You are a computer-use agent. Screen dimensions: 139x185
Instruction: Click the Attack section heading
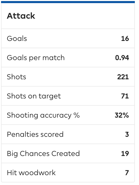pyautogui.click(x=21, y=16)
